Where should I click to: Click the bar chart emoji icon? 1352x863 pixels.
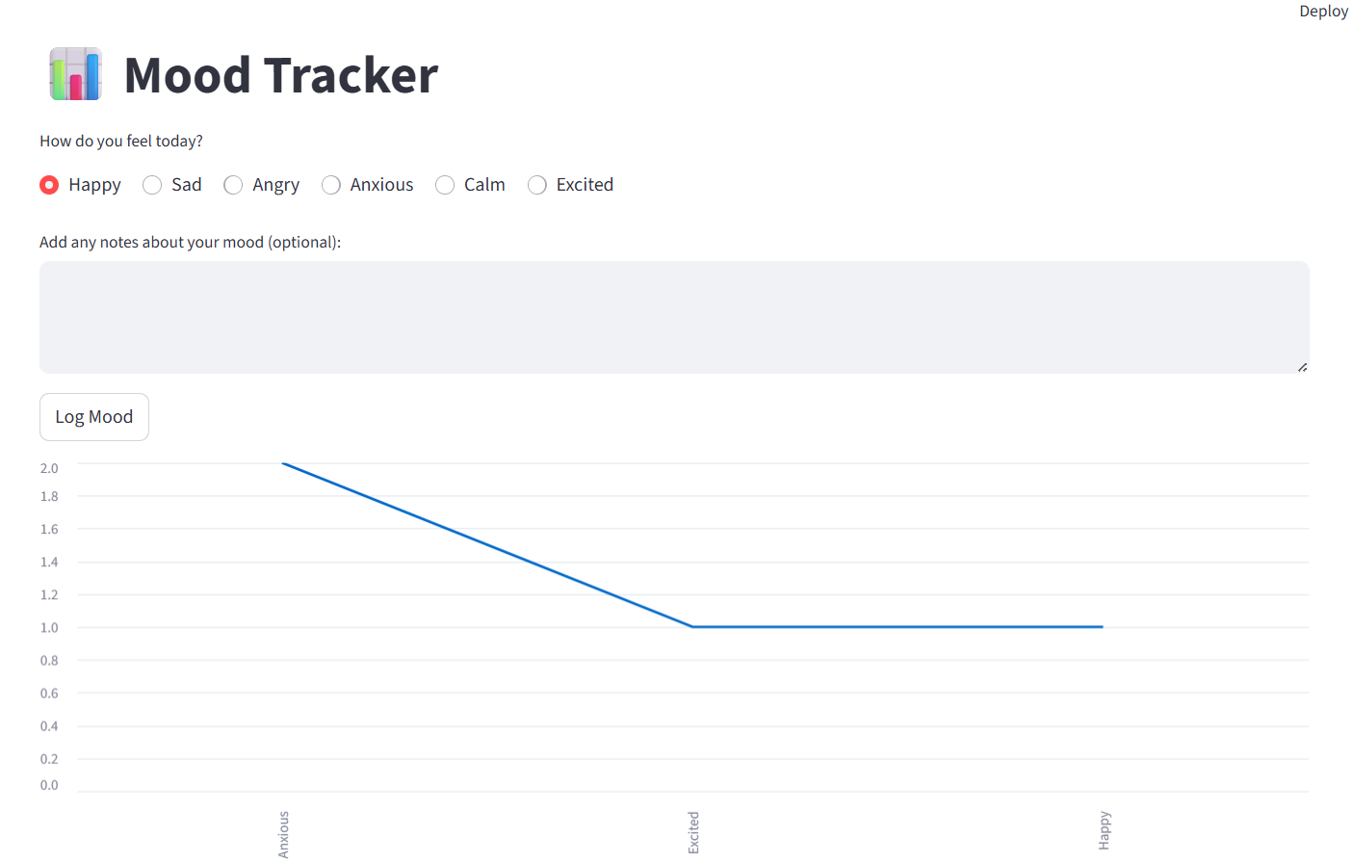click(x=75, y=74)
